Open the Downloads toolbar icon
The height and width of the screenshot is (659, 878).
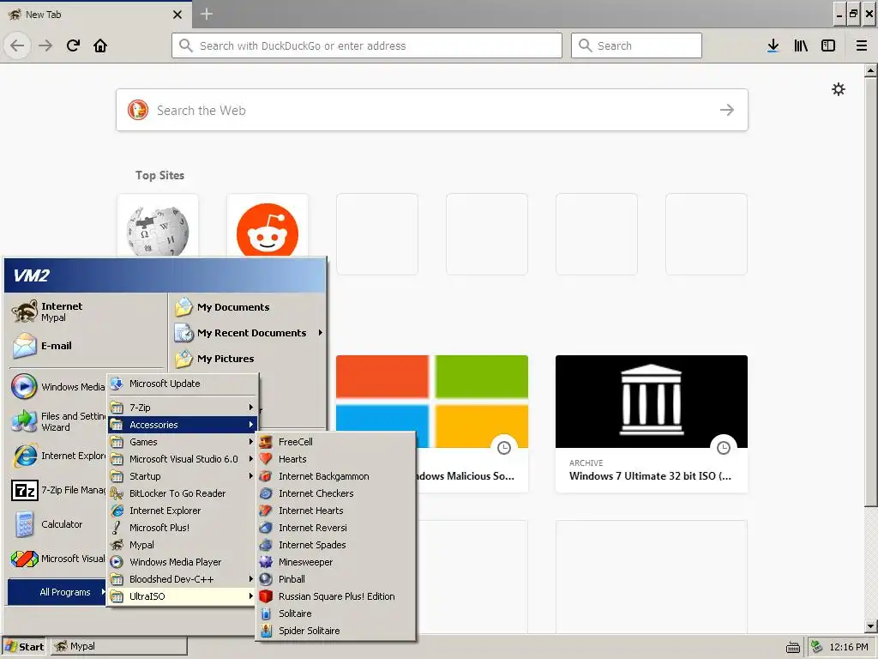tap(773, 45)
